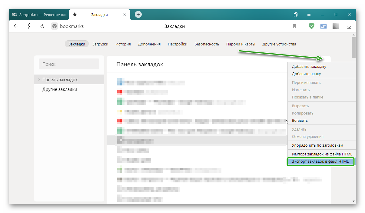The width and height of the screenshot is (365, 213).
Task: Open the Пароли и карты section
Action: 241,44
